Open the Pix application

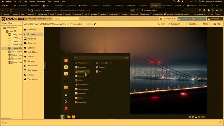98,71
